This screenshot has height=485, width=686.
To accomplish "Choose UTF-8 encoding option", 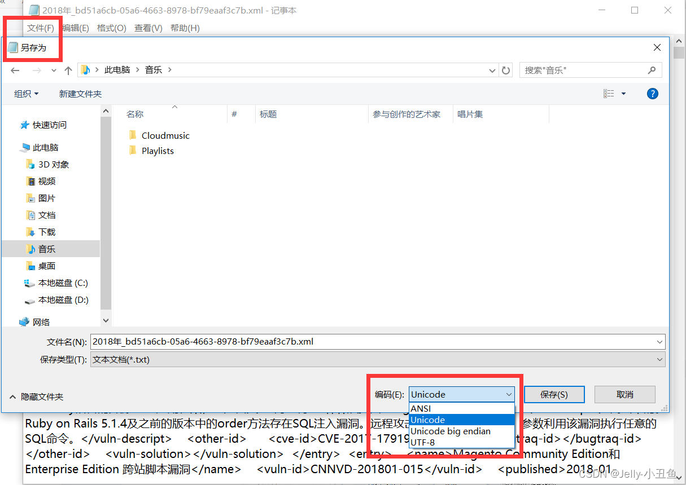I will pos(462,442).
